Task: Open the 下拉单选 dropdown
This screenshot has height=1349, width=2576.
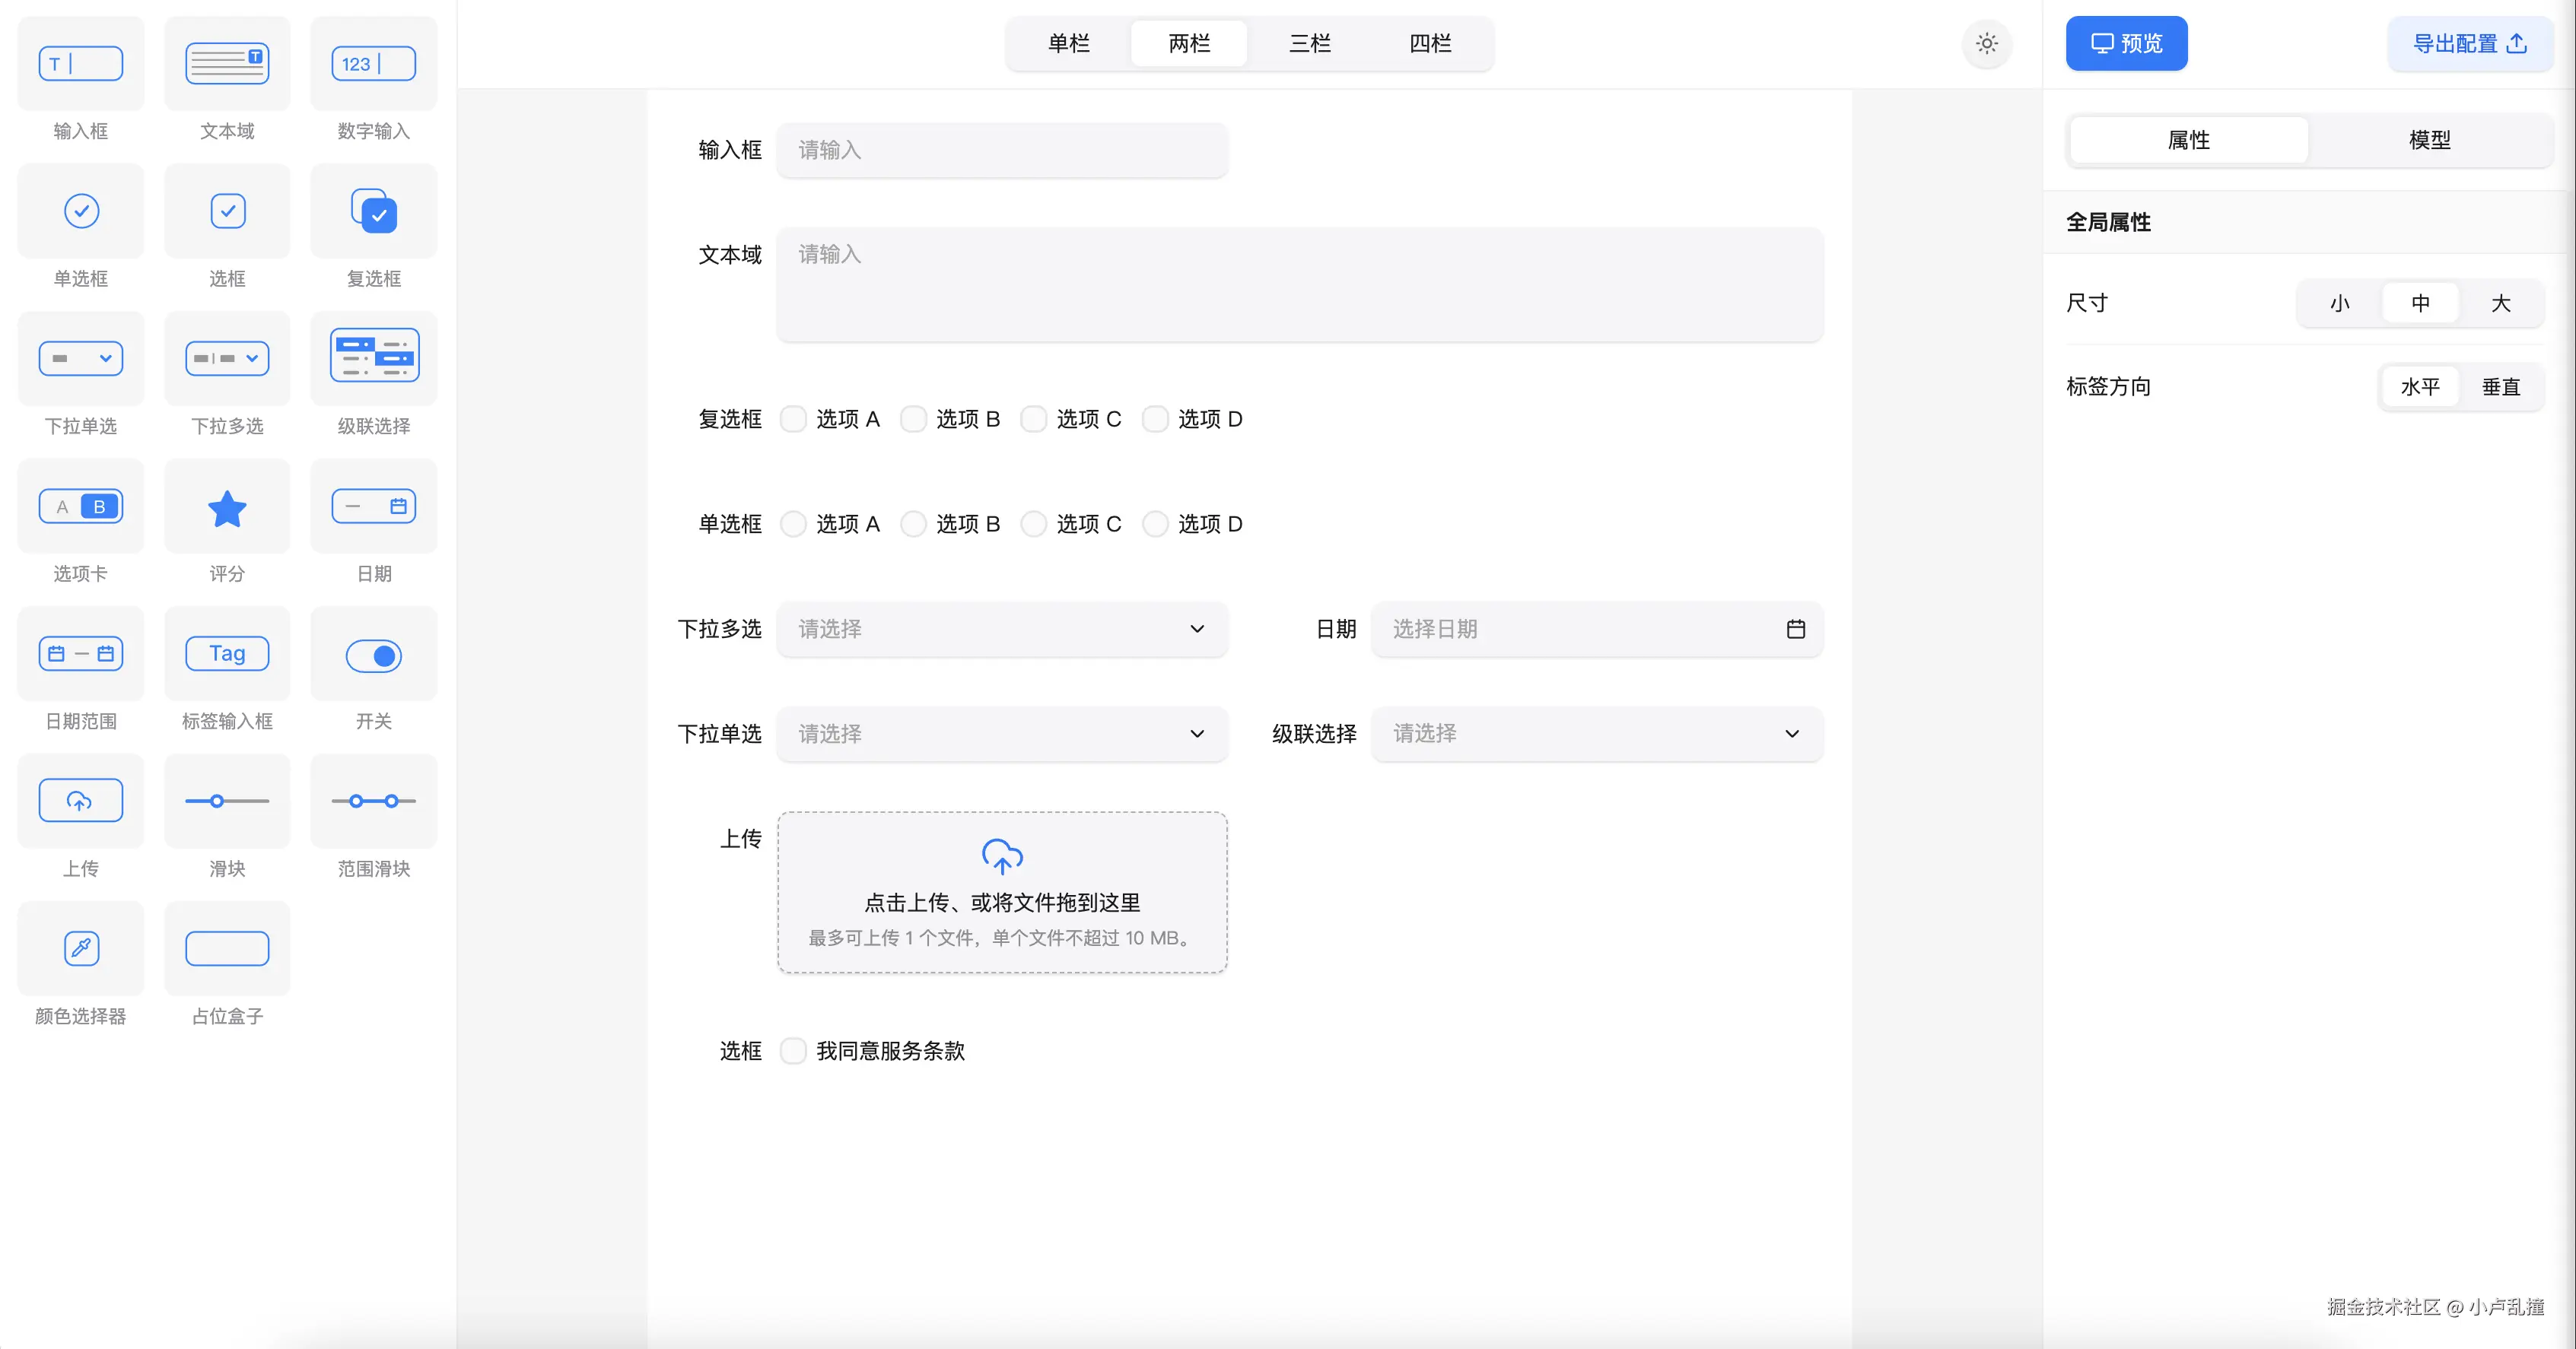Action: [1001, 734]
